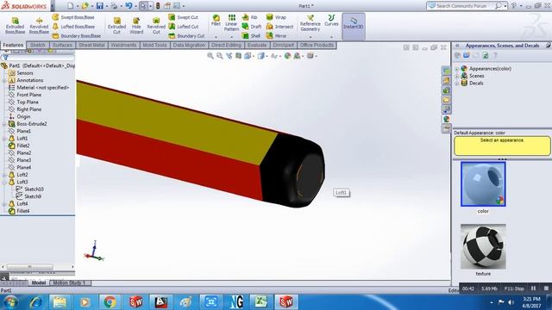Expand the Appearances(color) tree node
This screenshot has width=552, height=310.
[457, 69]
